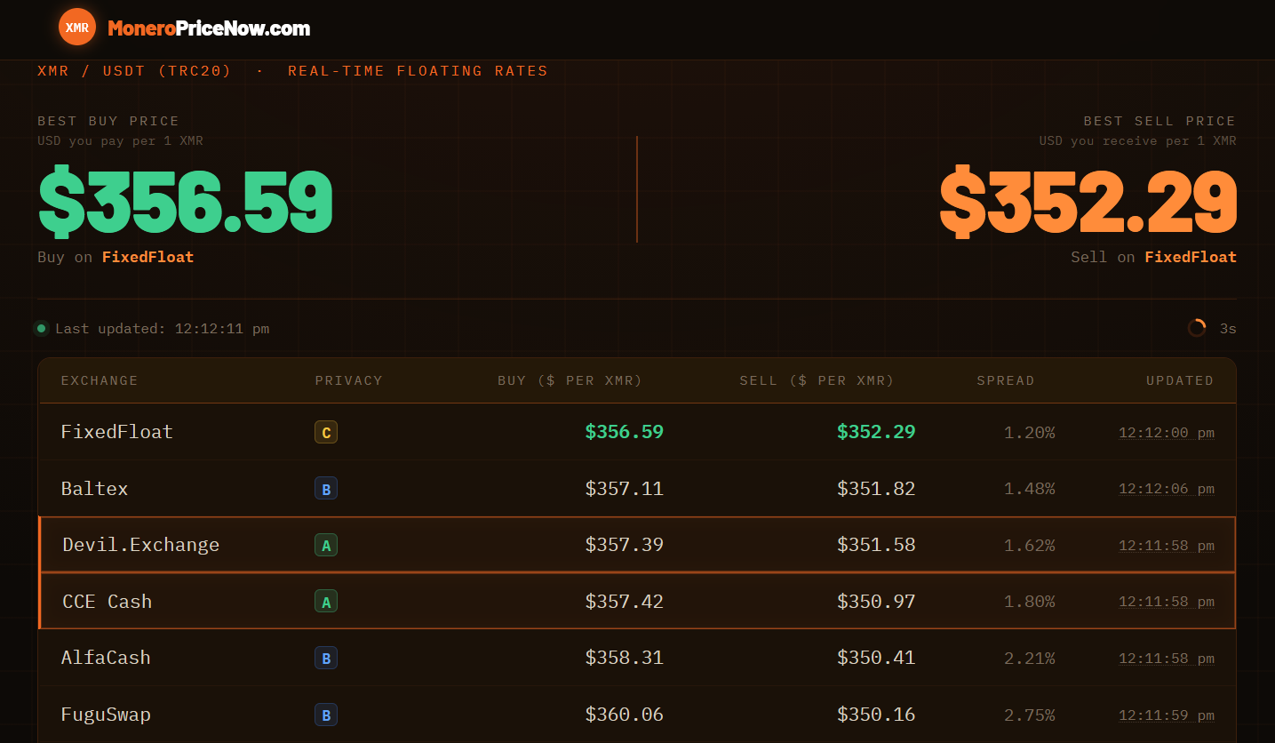Click CCE Cash sell price $350.97
1275x743 pixels.
point(876,602)
